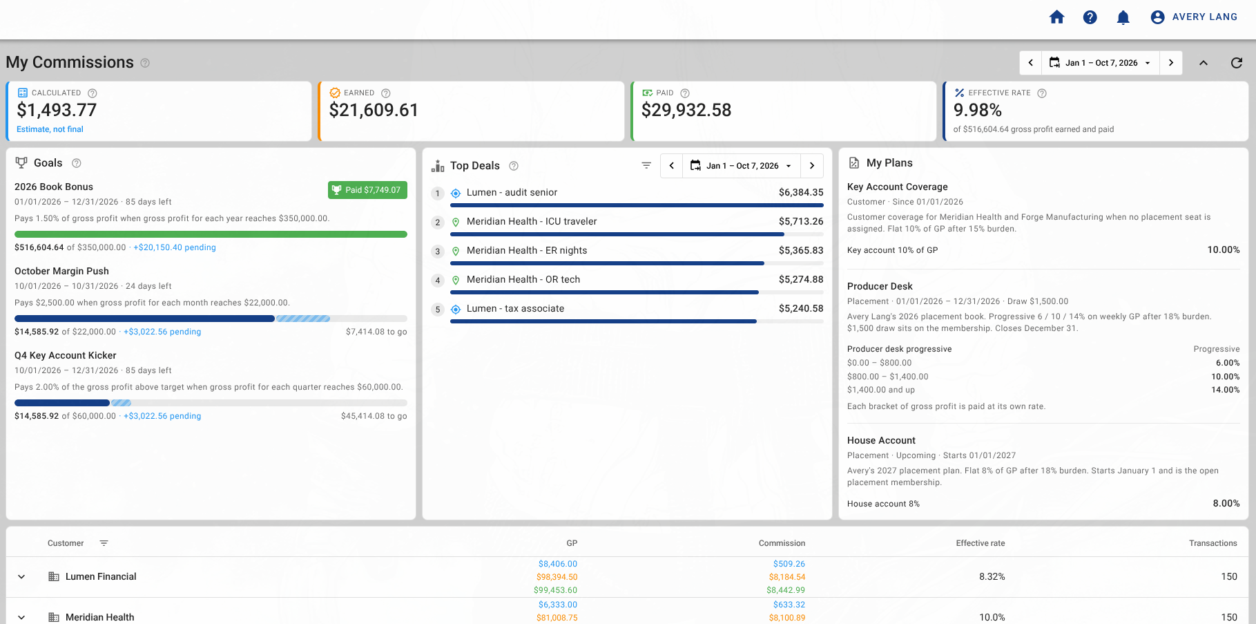The image size is (1256, 624).
Task: Click Q4 Key Account Kicker pending amount
Action: point(162,416)
